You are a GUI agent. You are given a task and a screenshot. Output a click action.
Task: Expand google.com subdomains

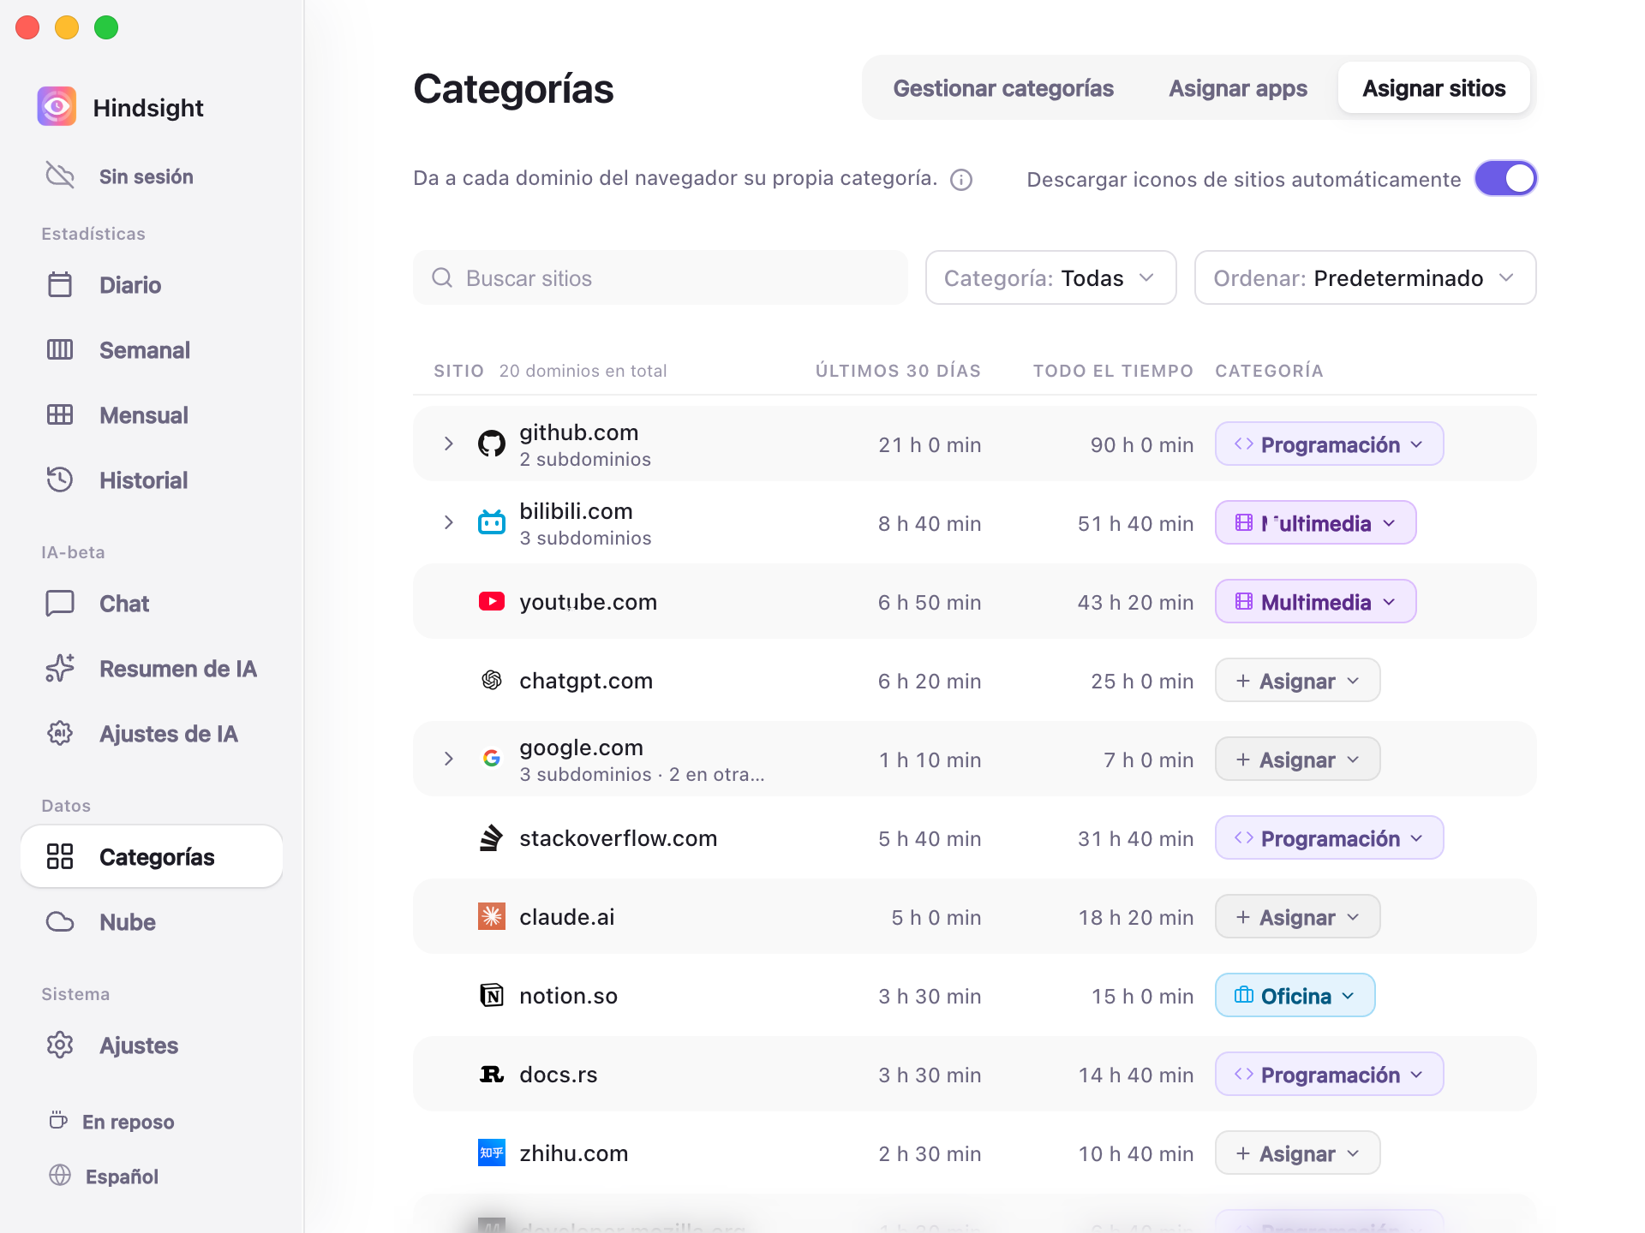click(x=449, y=759)
